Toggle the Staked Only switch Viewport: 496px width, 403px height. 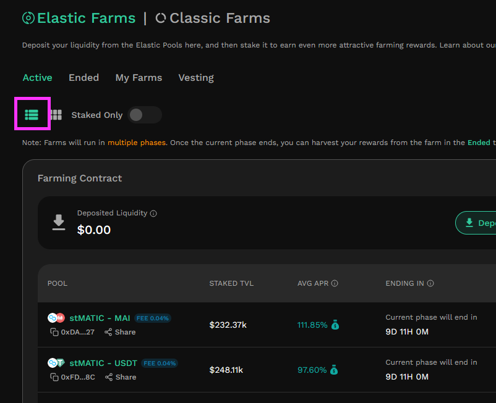click(x=145, y=115)
